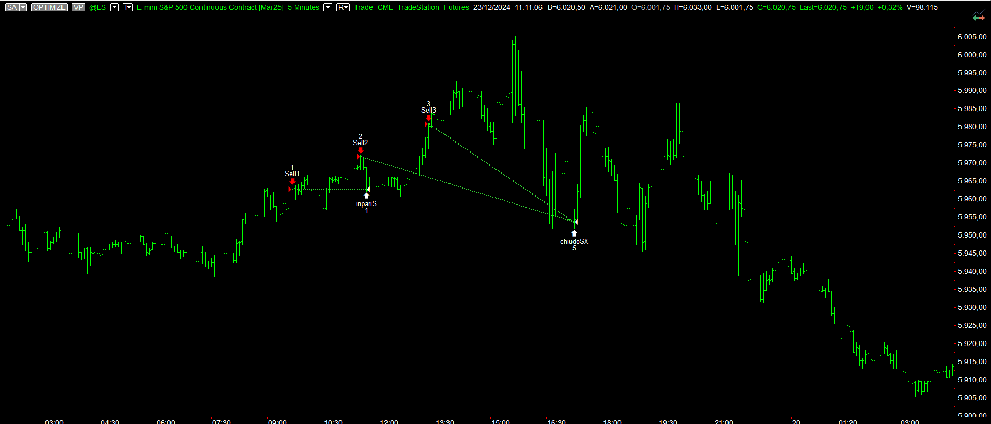Click the Trade label in header

[363, 7]
